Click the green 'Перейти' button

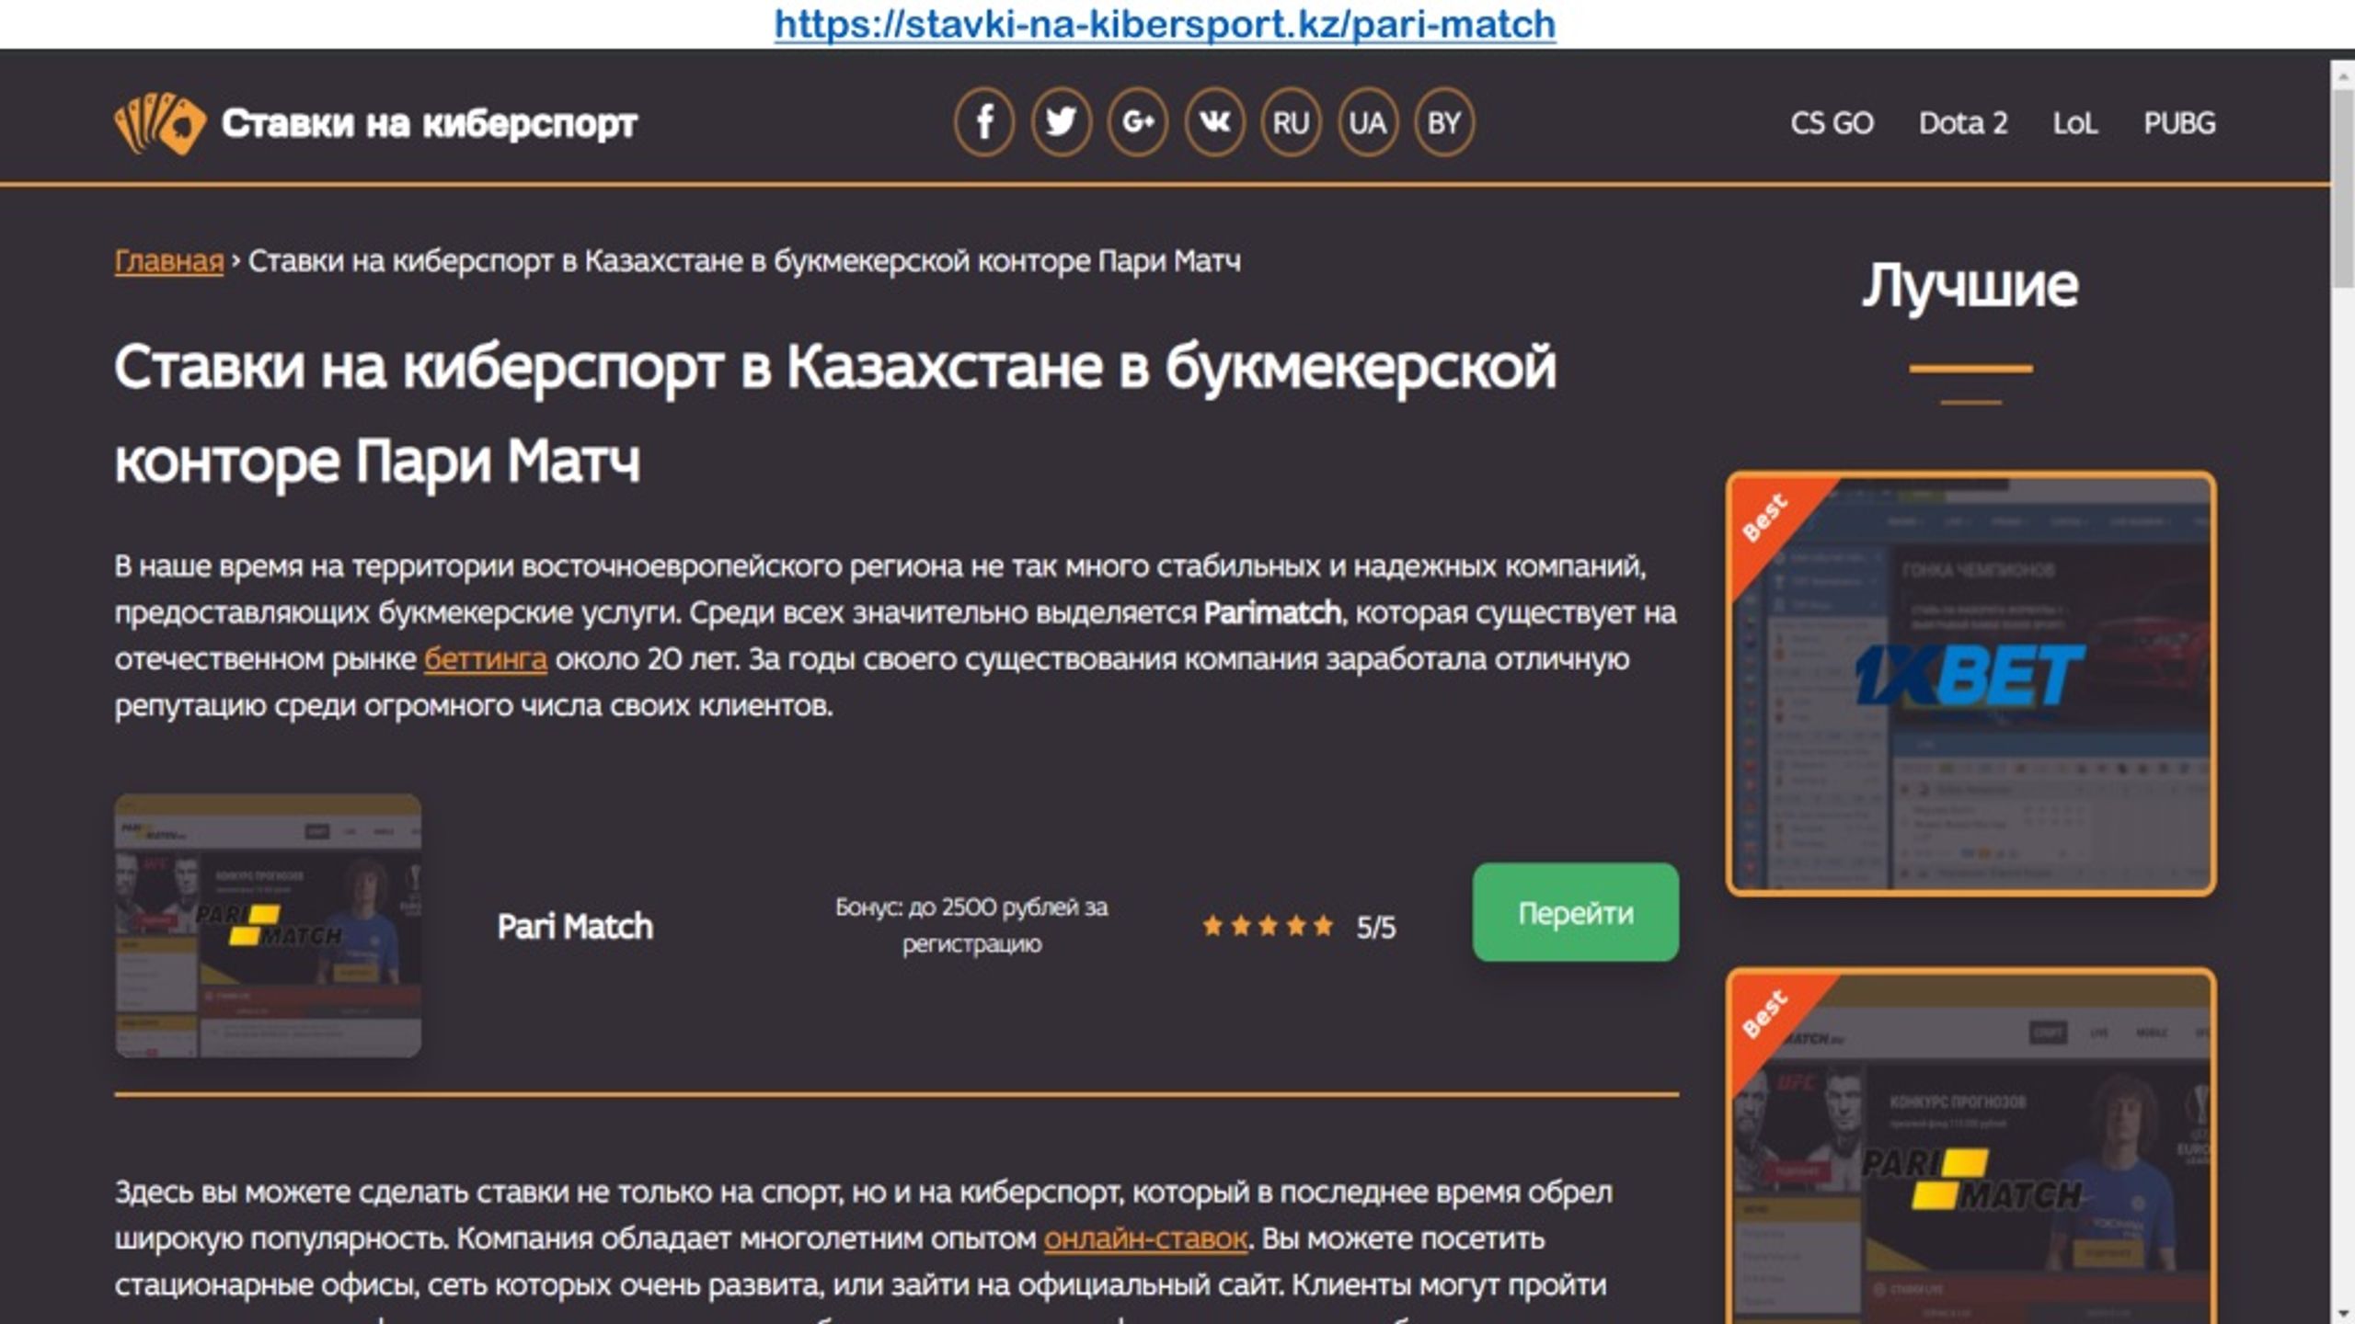[1575, 912]
